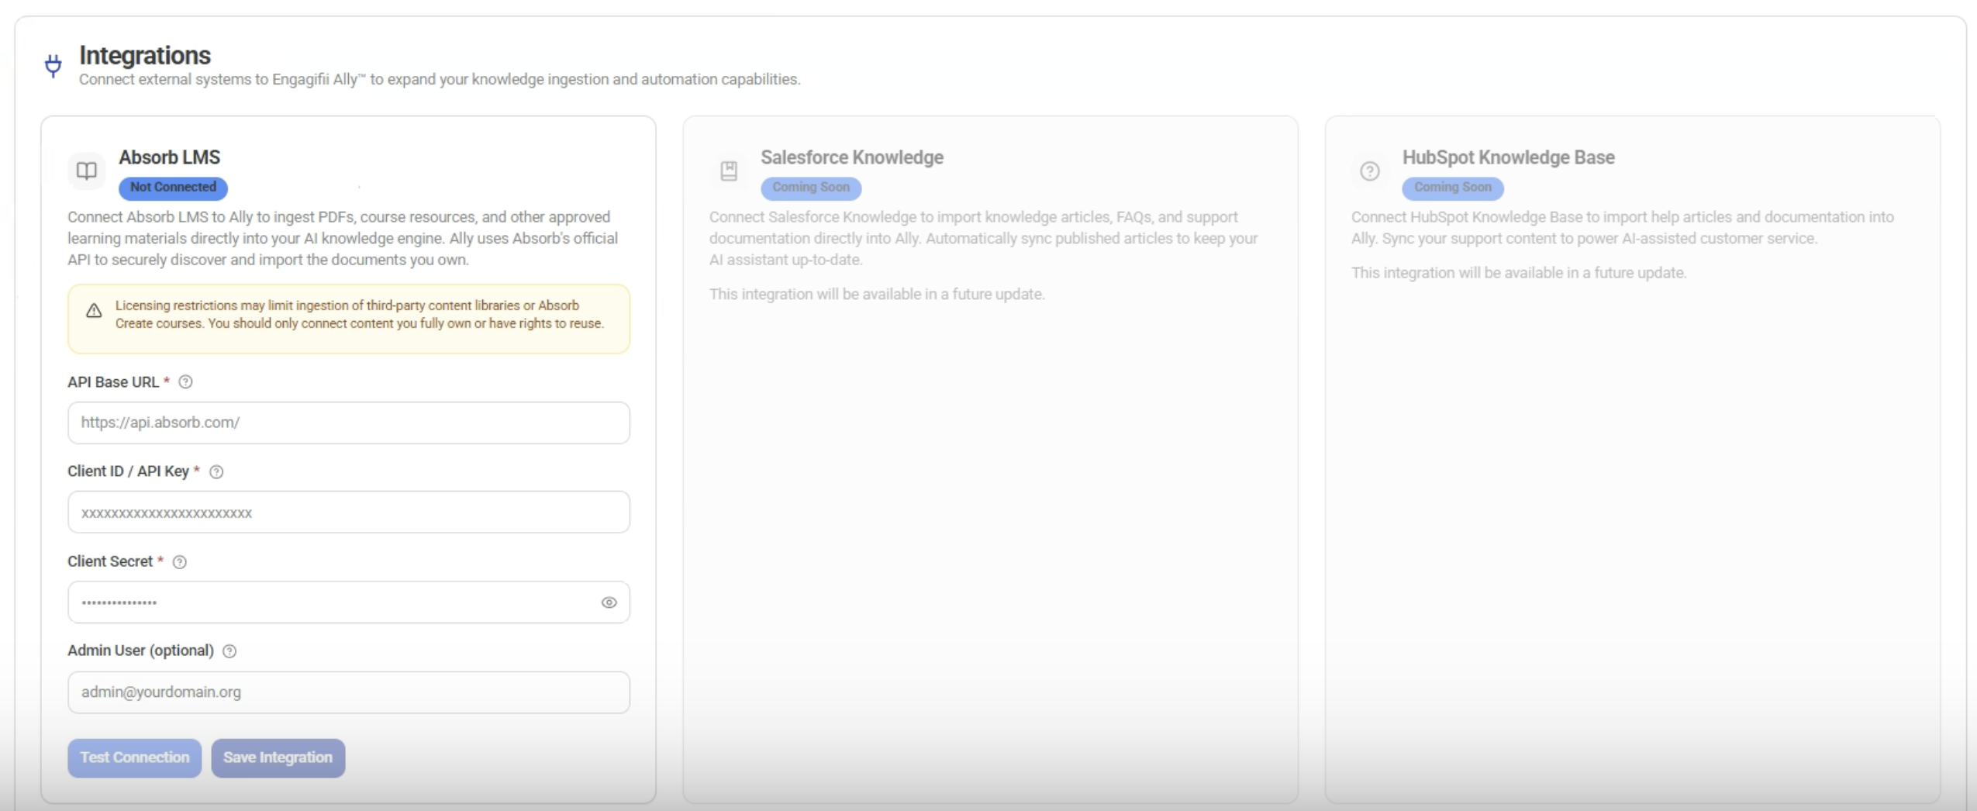Click the Integrations page heading
1977x811 pixels.
pos(145,56)
